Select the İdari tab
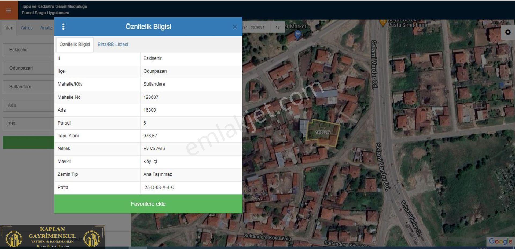 point(9,28)
